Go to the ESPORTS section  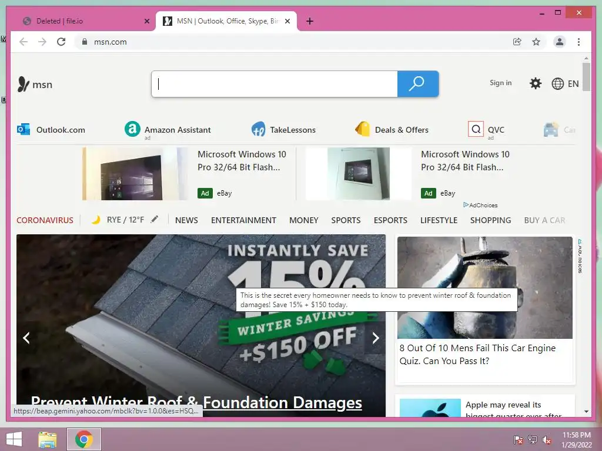click(390, 220)
